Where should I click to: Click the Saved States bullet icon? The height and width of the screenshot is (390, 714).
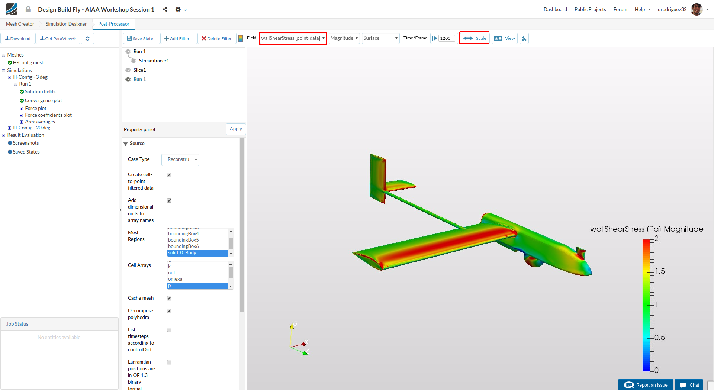(x=10, y=152)
